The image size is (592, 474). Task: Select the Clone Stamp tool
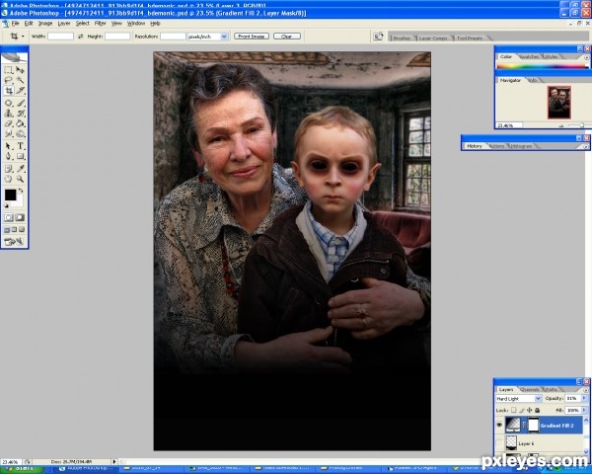[8, 113]
